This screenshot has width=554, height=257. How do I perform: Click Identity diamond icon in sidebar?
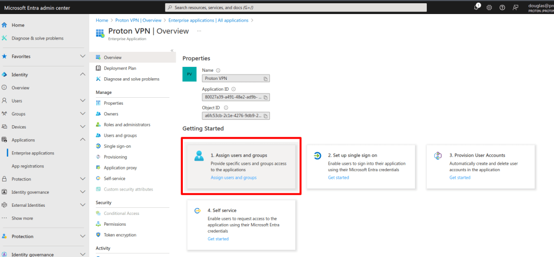click(x=4, y=75)
